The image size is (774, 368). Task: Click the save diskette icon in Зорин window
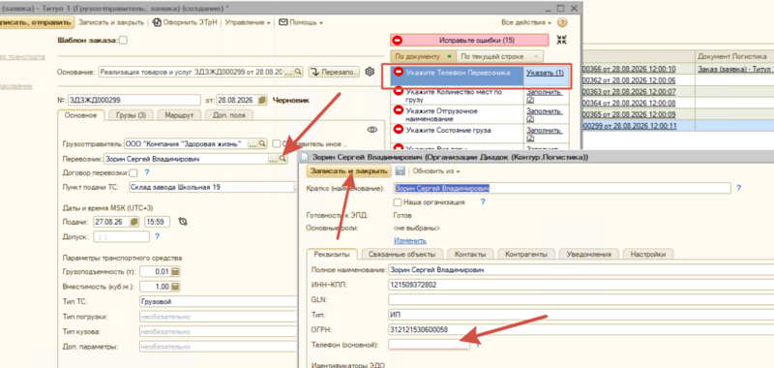coord(401,171)
